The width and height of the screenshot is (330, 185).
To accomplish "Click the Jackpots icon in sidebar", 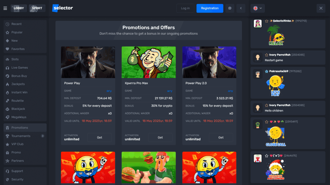I will click(7, 84).
